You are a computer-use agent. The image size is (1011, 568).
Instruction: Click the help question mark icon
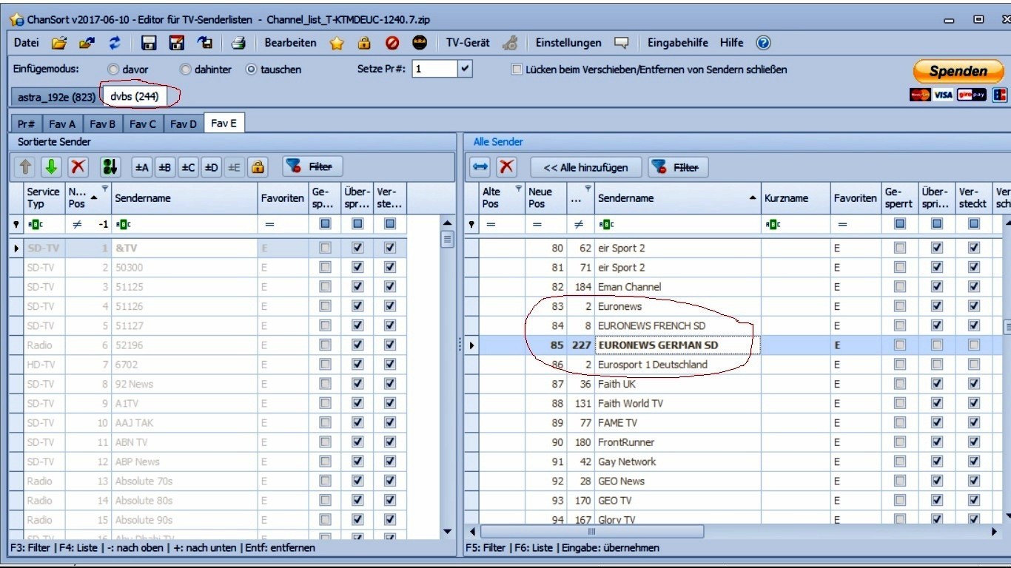(763, 43)
